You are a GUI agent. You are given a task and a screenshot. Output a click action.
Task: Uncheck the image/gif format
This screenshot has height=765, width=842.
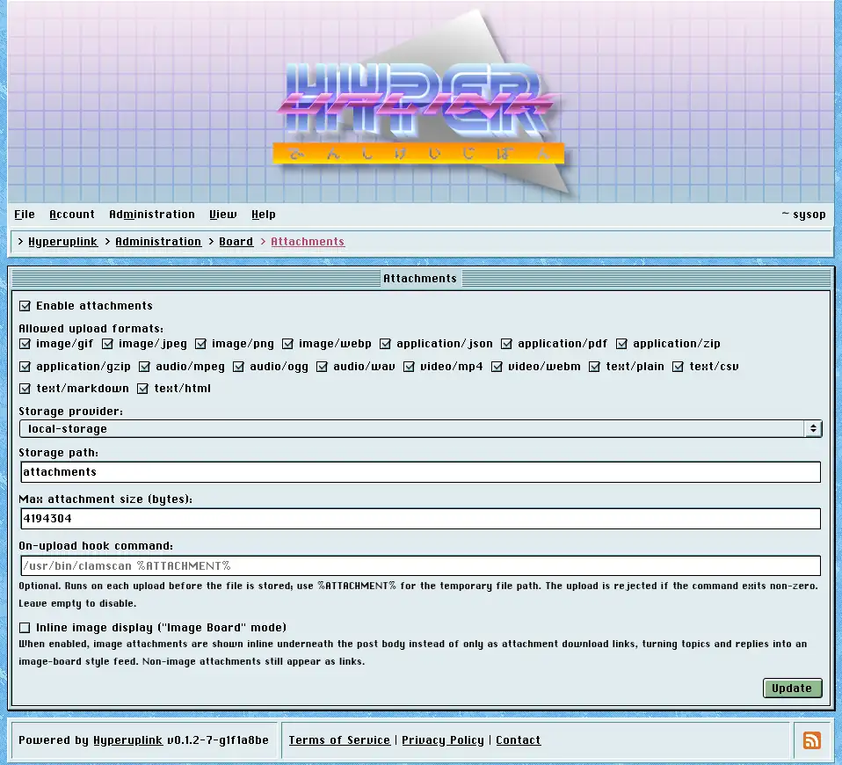coord(25,344)
